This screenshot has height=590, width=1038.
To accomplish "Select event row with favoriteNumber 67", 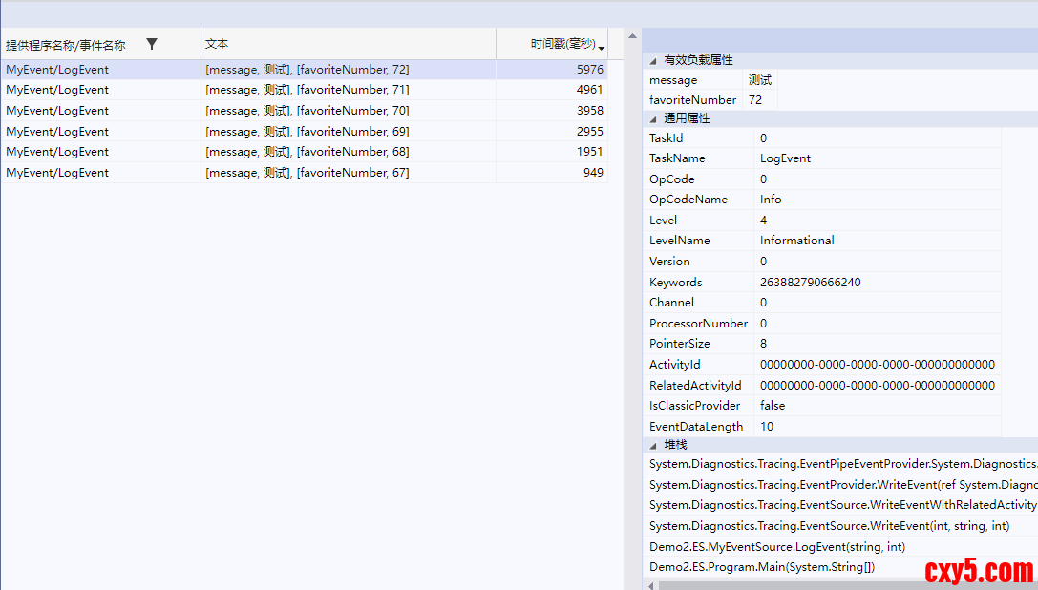I will coord(304,172).
